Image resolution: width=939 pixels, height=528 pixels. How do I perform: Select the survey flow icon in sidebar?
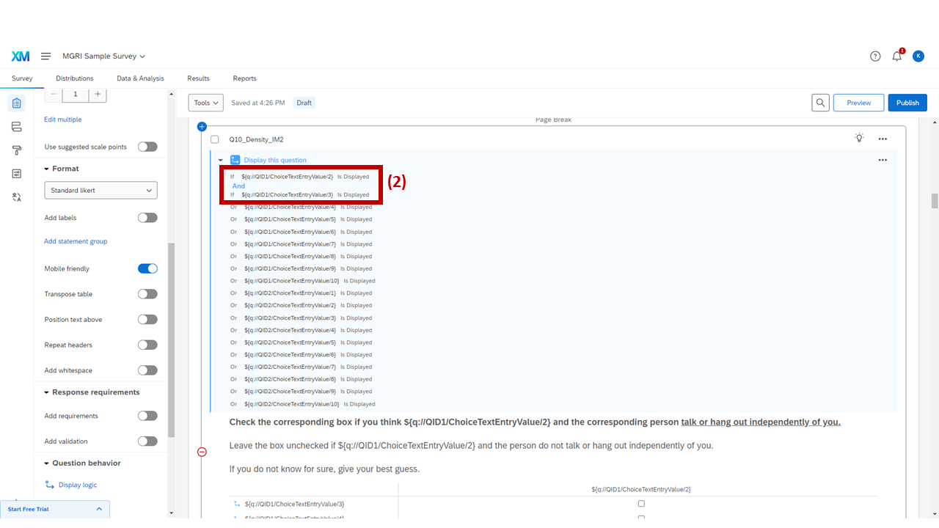pyautogui.click(x=16, y=126)
